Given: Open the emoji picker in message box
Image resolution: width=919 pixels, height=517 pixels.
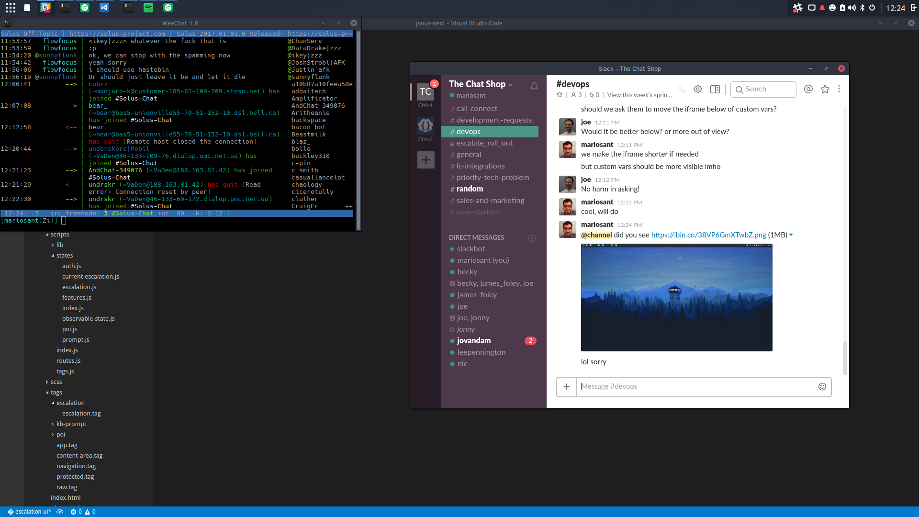Looking at the screenshot, I should pyautogui.click(x=822, y=387).
